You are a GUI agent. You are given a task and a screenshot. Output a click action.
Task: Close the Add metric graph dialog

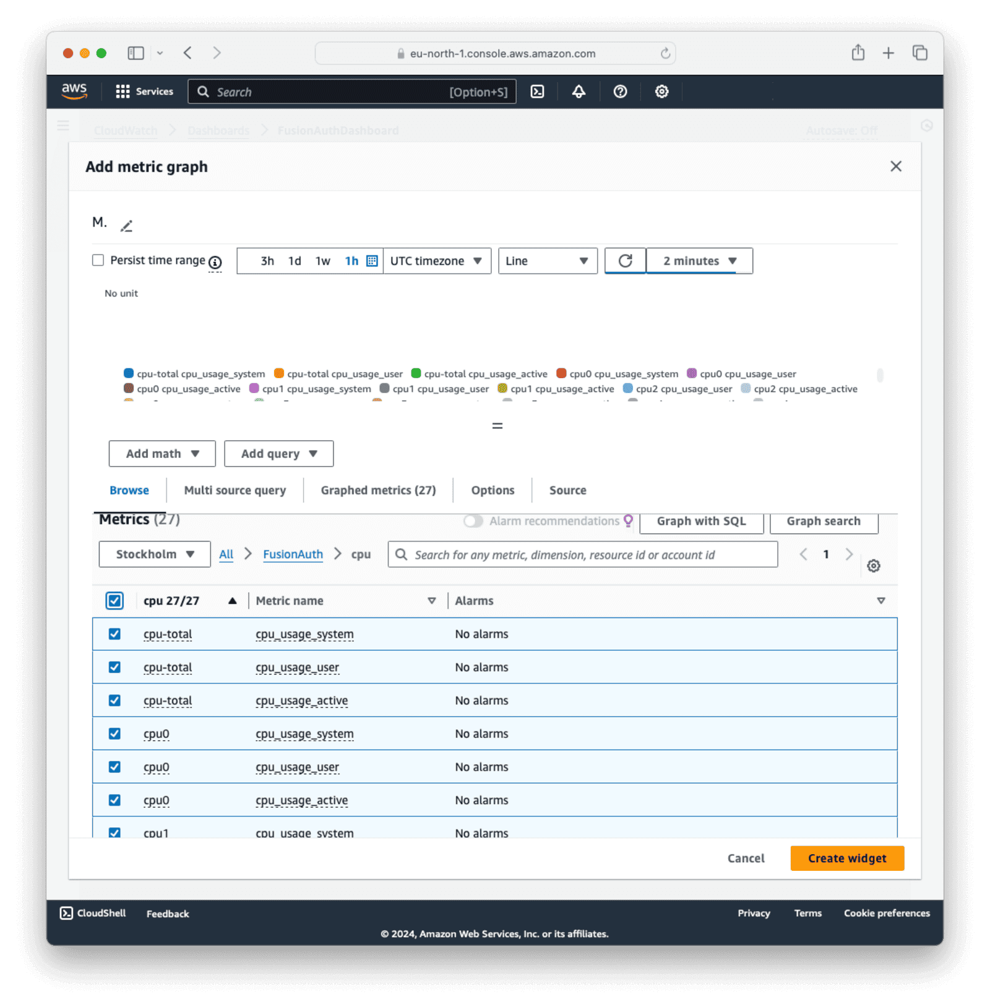coord(895,166)
